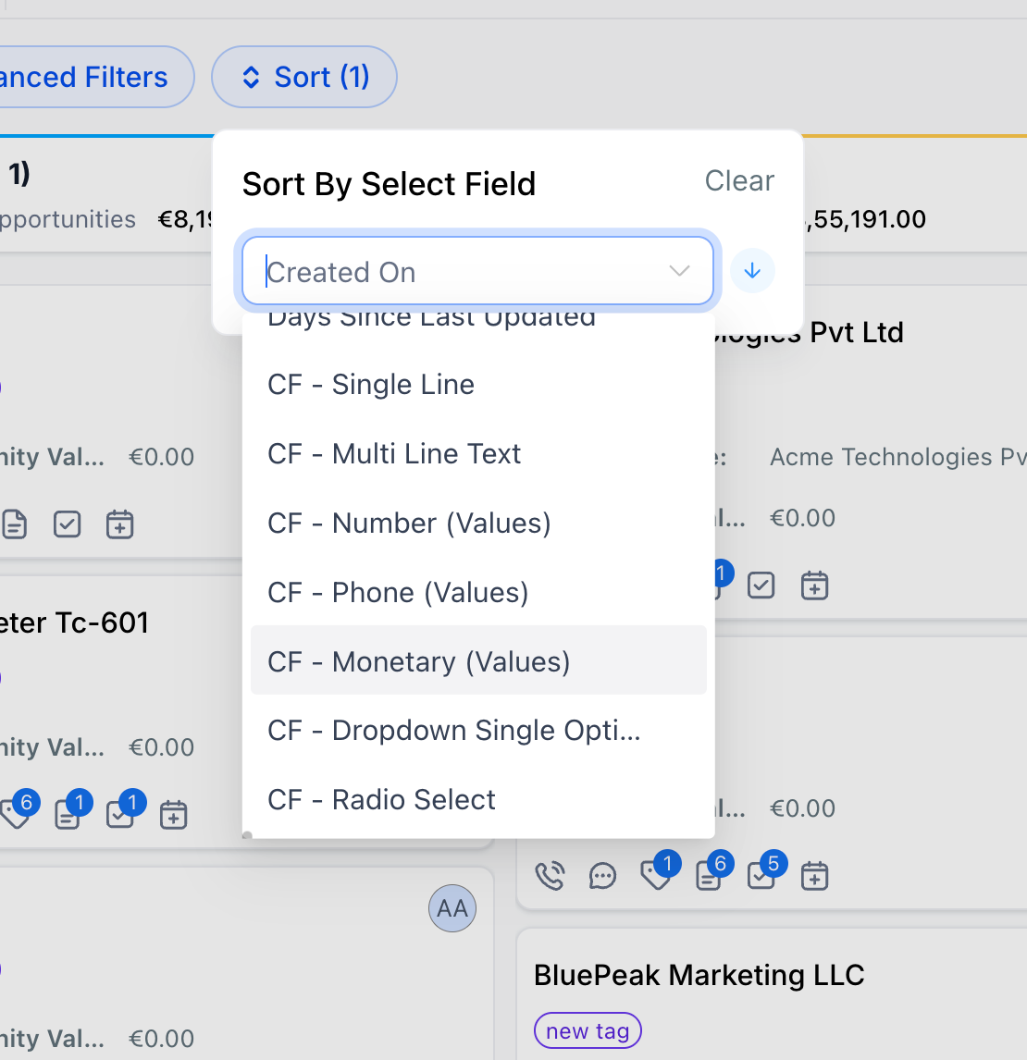Open the notes icon showing 6 on Acme card
This screenshot has height=1060, width=1027.
pyautogui.click(x=709, y=875)
